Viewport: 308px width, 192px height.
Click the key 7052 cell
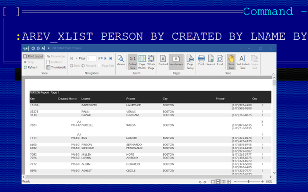click(x=33, y=155)
